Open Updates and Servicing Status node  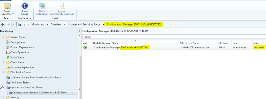click(x=26, y=88)
